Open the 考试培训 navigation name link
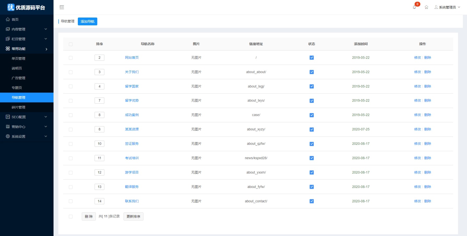This screenshot has height=236, width=467. pos(132,158)
